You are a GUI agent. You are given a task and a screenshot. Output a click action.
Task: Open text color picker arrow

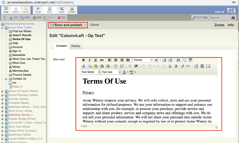128,72
